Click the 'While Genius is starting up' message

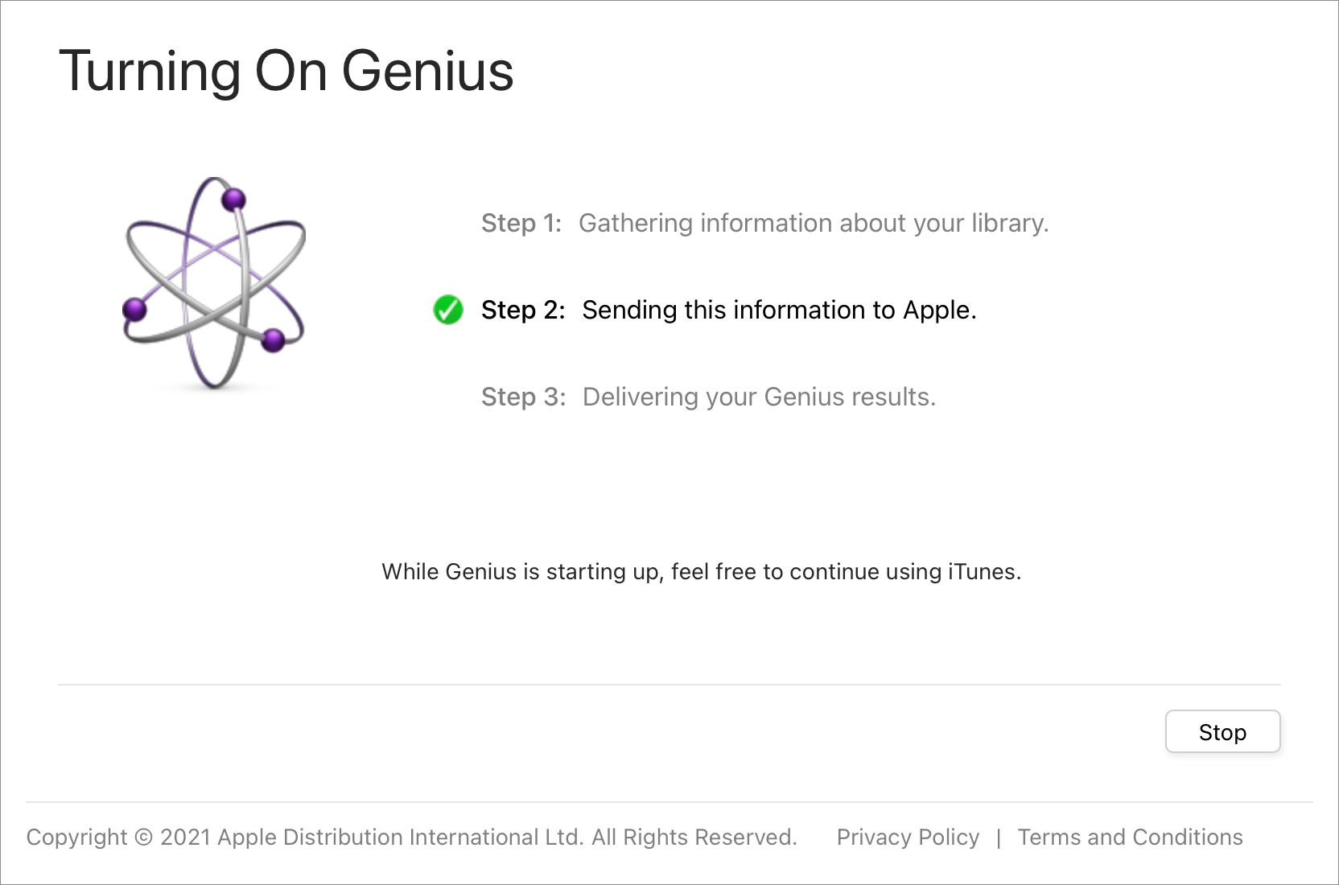[x=701, y=571]
